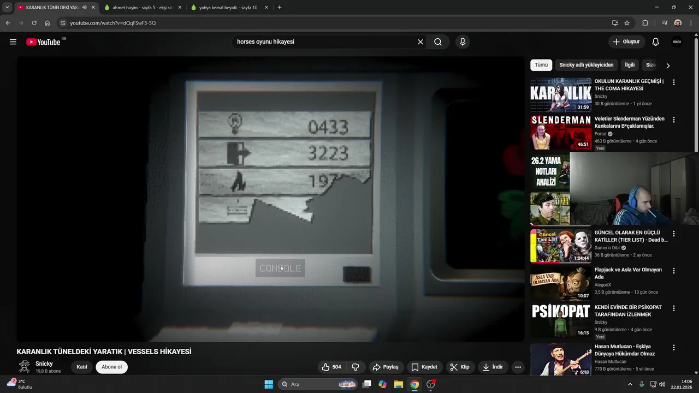
Task: Select Snicky adlı yükleyiciden chip
Action: [587, 65]
